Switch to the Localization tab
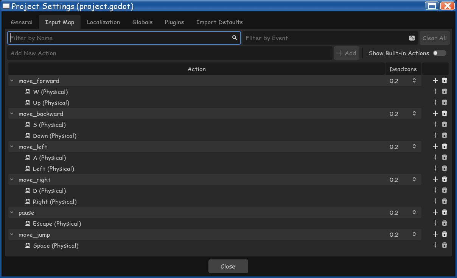Screen dimensions: 457x278 pyautogui.click(x=103, y=22)
